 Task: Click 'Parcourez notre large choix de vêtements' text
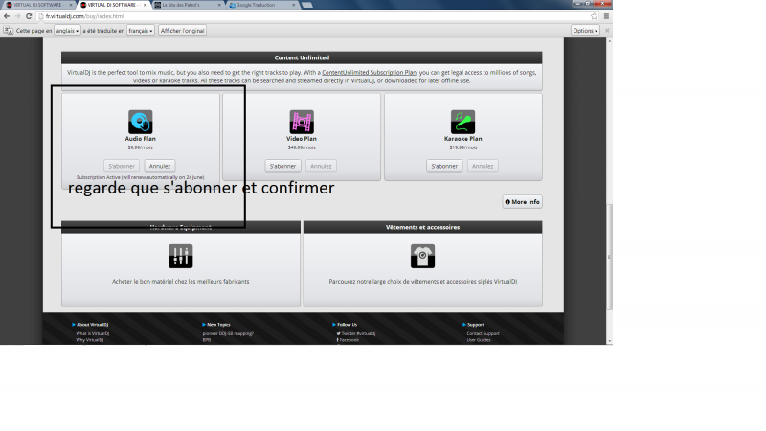(x=422, y=282)
